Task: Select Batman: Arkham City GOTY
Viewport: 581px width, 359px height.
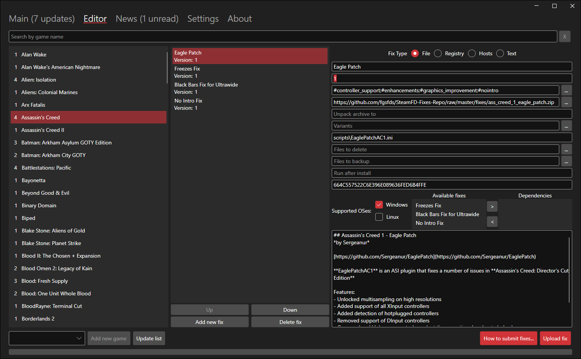Action: (x=89, y=155)
